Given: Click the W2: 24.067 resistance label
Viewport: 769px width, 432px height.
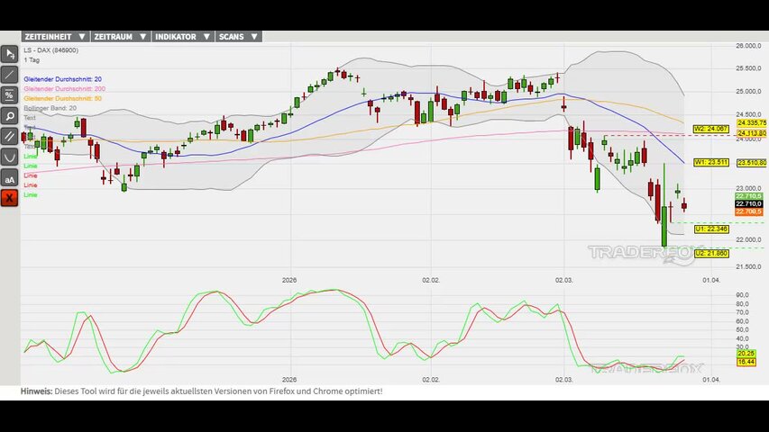Looking at the screenshot, I should tap(710, 129).
